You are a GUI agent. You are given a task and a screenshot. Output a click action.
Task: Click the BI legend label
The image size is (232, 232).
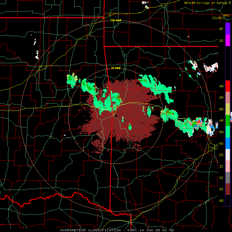221,189
